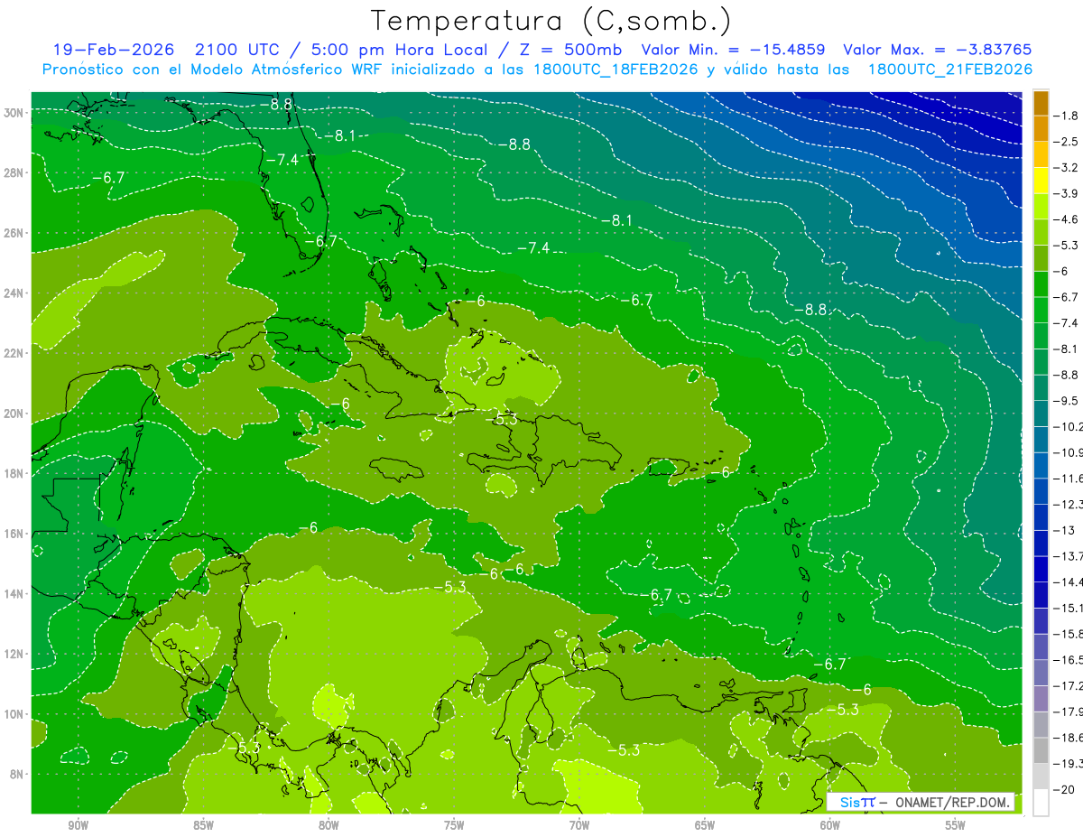Click the '8N' latitude axis label
1083x837 pixels.
(x=17, y=775)
